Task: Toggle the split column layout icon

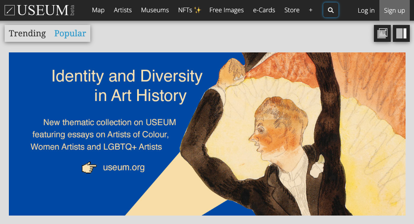Action: (401, 33)
